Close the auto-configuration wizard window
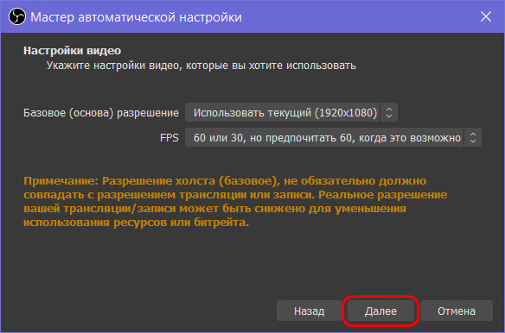 point(486,16)
